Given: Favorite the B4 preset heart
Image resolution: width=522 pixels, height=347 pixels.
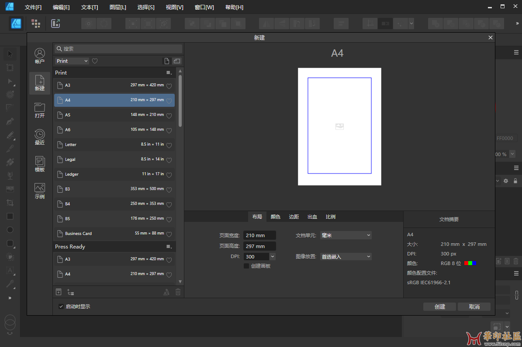Looking at the screenshot, I should tap(169, 205).
